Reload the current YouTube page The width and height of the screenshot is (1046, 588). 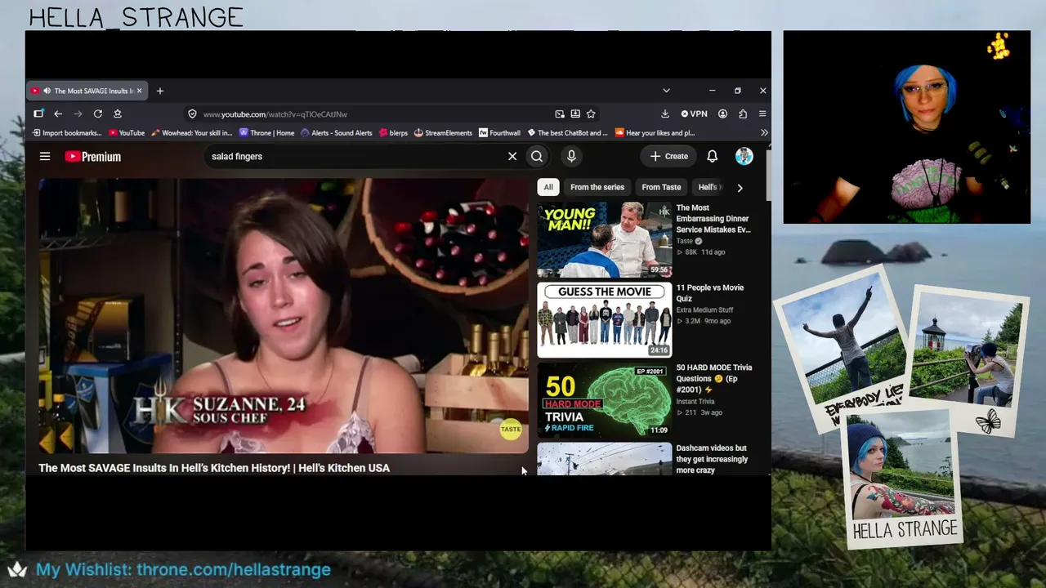98,114
